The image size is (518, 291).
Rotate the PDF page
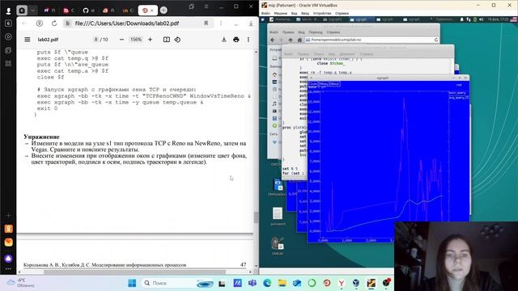pos(177,40)
